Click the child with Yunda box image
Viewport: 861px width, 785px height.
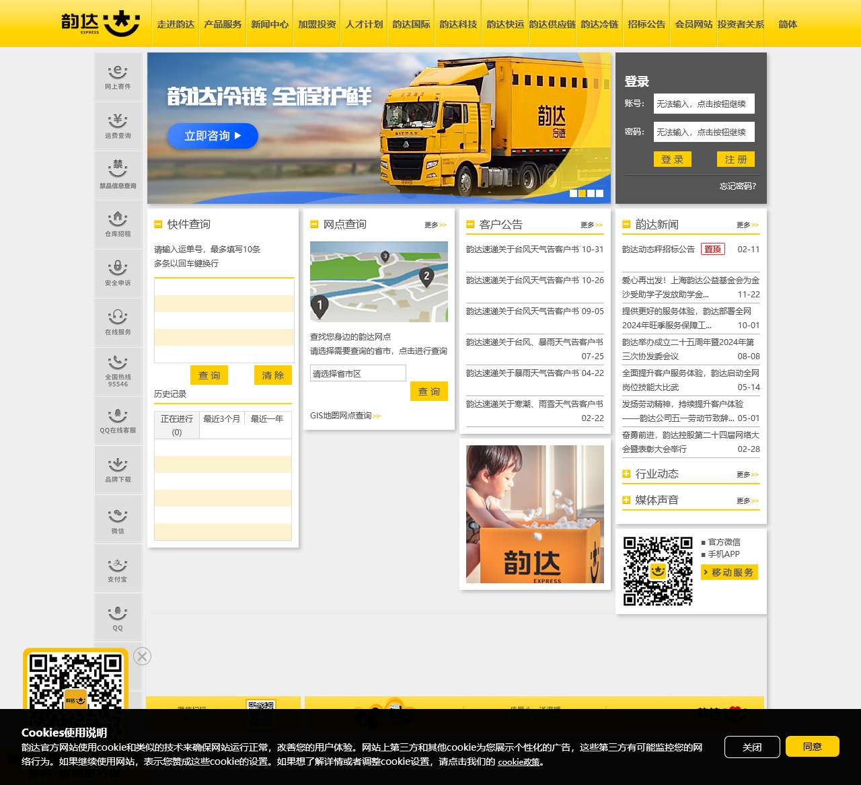(535, 514)
